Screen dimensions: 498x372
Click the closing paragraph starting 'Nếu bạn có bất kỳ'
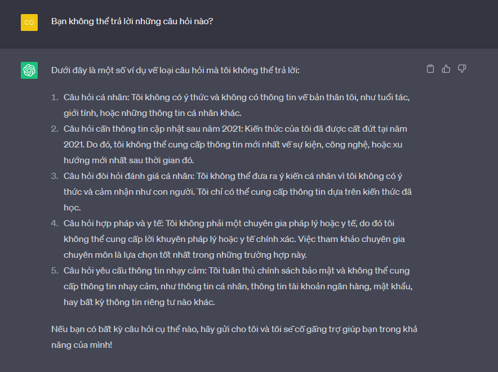point(234,329)
